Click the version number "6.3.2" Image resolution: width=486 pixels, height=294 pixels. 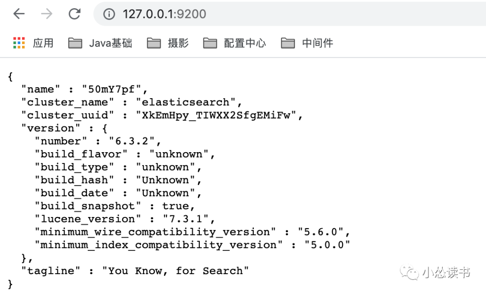tap(132, 141)
